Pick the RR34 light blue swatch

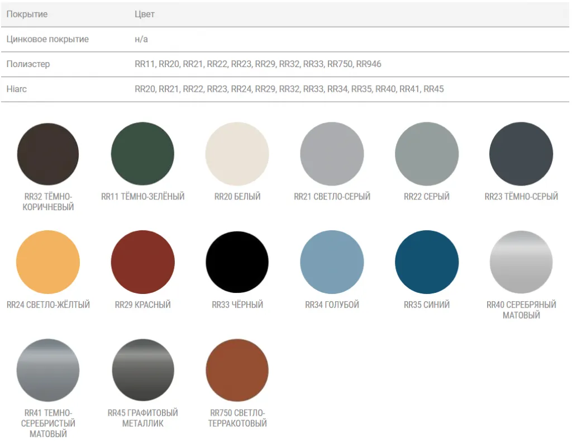[x=332, y=262]
